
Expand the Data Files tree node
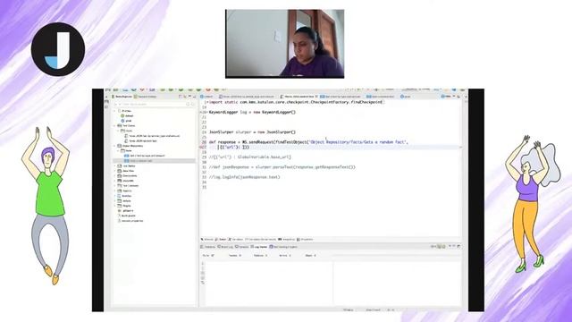click(x=114, y=171)
